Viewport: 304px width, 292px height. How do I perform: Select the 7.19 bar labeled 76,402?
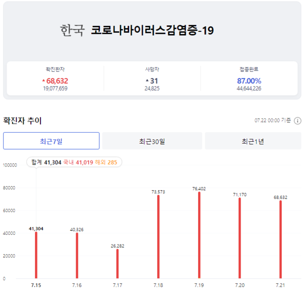[199, 235]
